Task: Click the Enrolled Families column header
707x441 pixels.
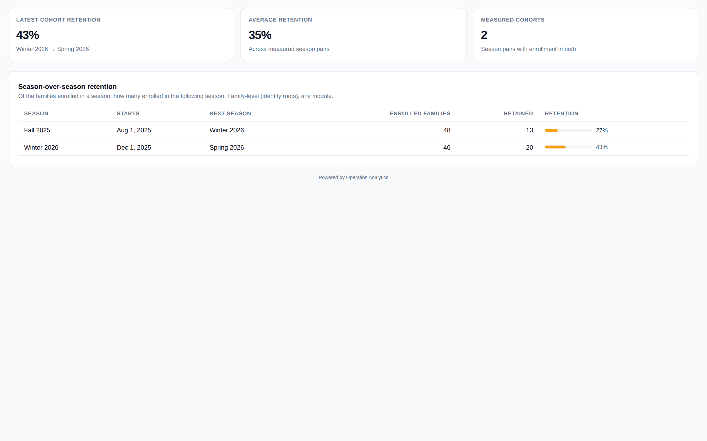Action: (420, 113)
